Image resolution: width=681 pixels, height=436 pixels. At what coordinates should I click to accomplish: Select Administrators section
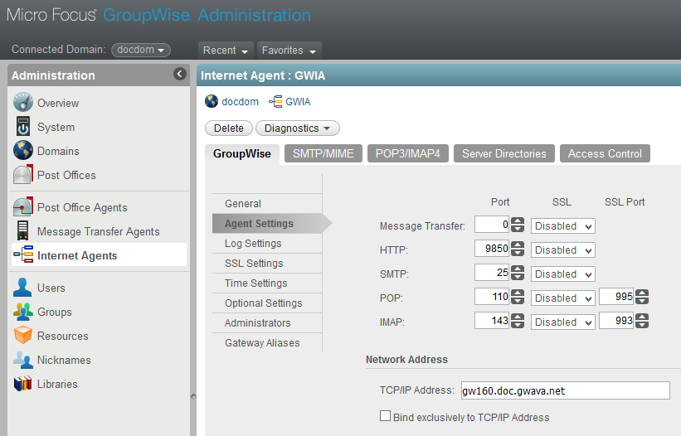click(266, 322)
